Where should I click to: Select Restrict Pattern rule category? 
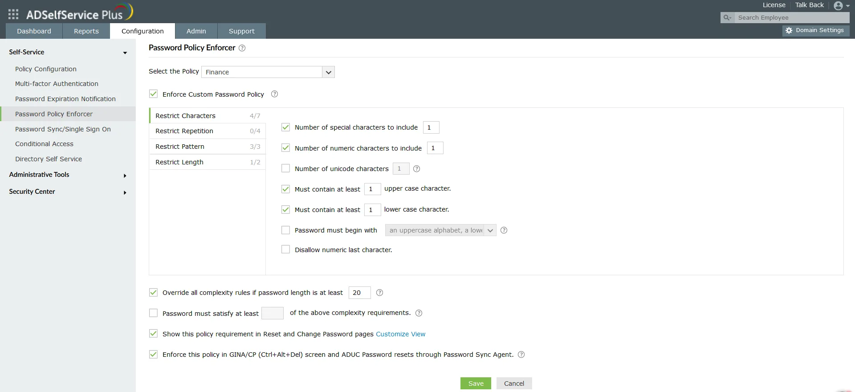208,147
